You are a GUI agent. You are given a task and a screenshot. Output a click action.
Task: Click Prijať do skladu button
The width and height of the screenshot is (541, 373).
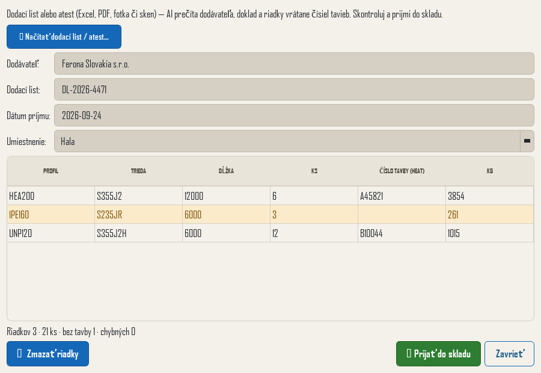(438, 354)
